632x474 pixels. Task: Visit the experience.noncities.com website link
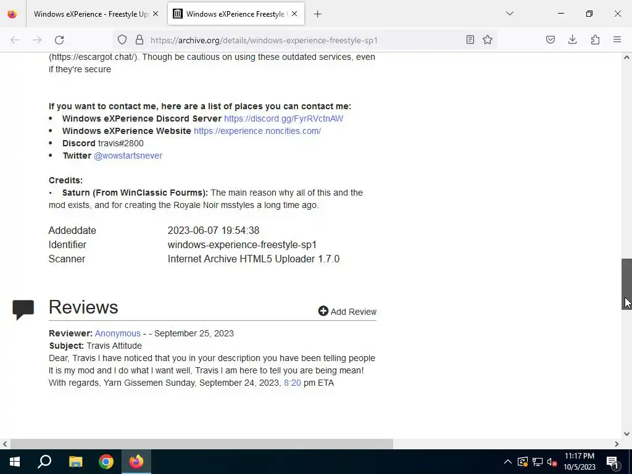pyautogui.click(x=257, y=131)
